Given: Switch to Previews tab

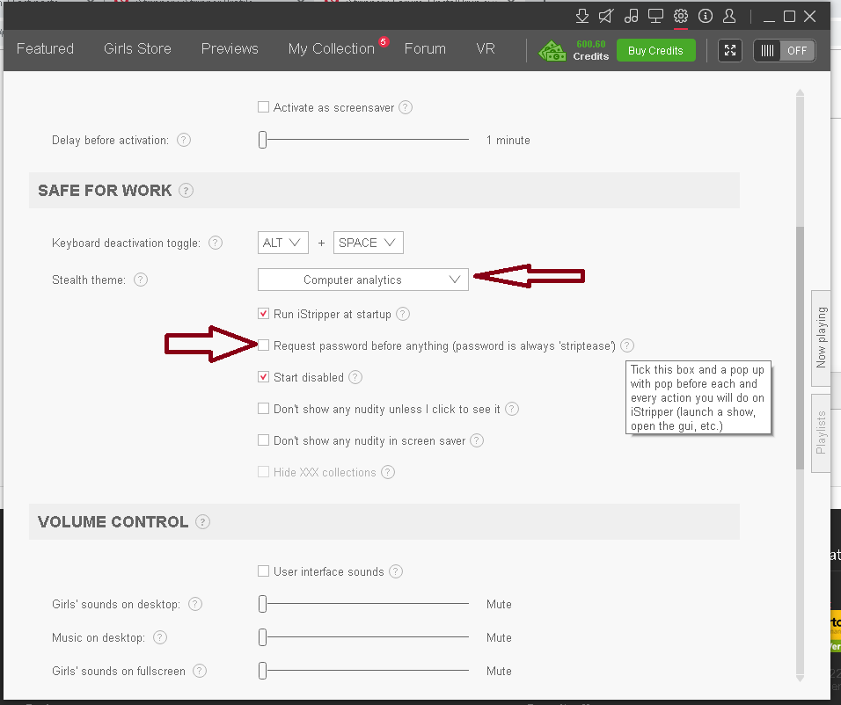Looking at the screenshot, I should pos(230,48).
